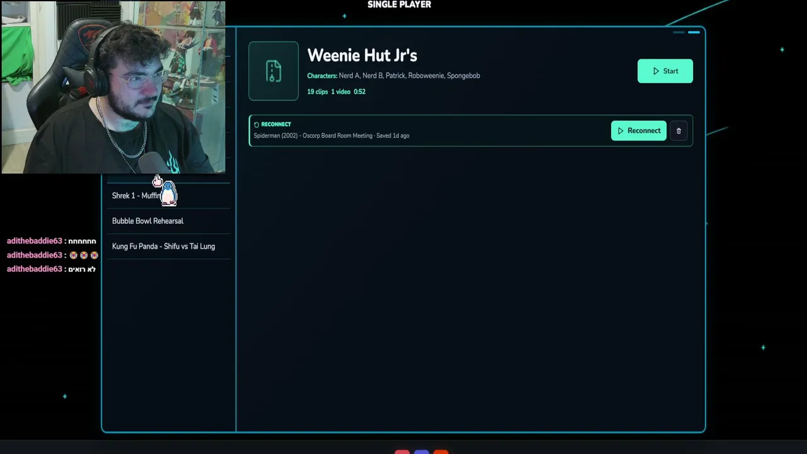807x454 pixels.
Task: Click the 0:52 duration value
Action: coord(359,91)
